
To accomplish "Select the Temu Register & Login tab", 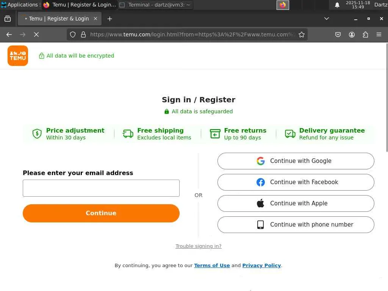I will 59,19.
